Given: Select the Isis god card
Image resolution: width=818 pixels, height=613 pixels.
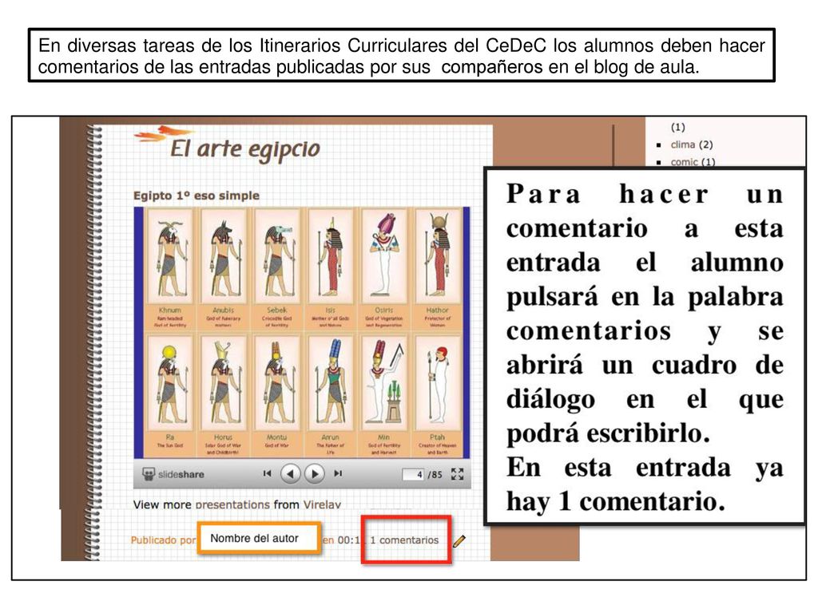Looking at the screenshot, I should [331, 269].
